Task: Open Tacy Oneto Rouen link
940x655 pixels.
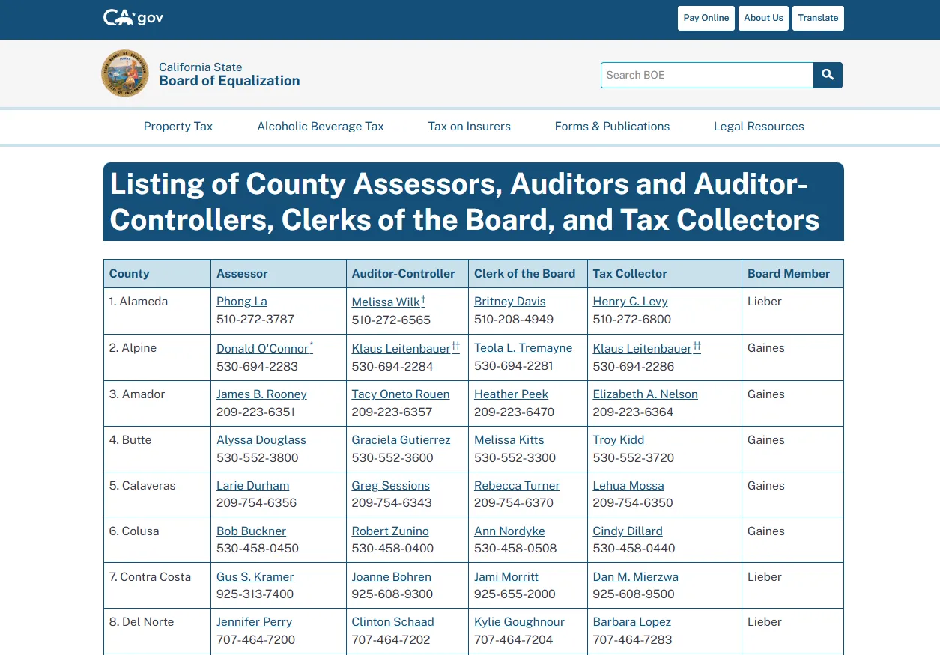Action: [401, 394]
